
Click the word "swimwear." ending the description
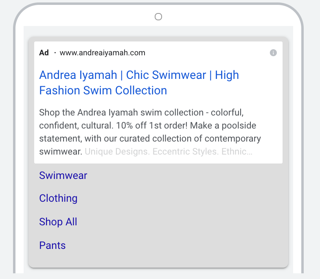point(61,152)
